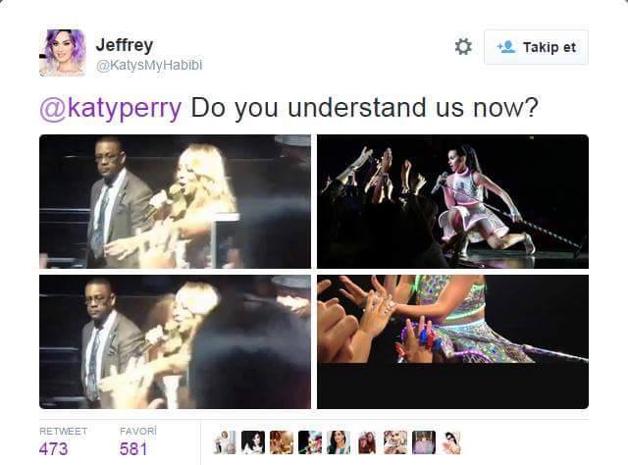
Task: Click second avatar in favoriters row
Action: click(253, 442)
